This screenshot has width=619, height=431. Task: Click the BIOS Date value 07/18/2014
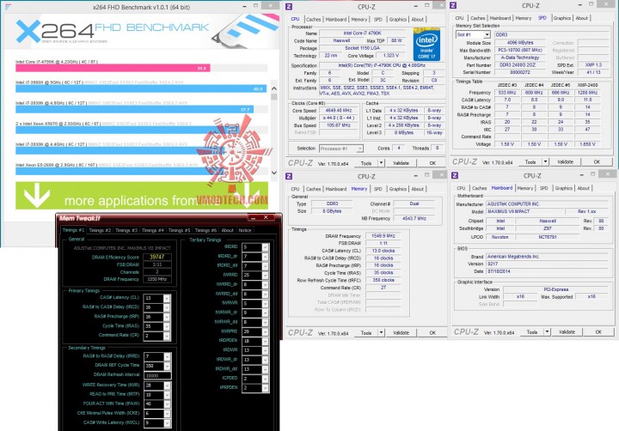point(547,271)
